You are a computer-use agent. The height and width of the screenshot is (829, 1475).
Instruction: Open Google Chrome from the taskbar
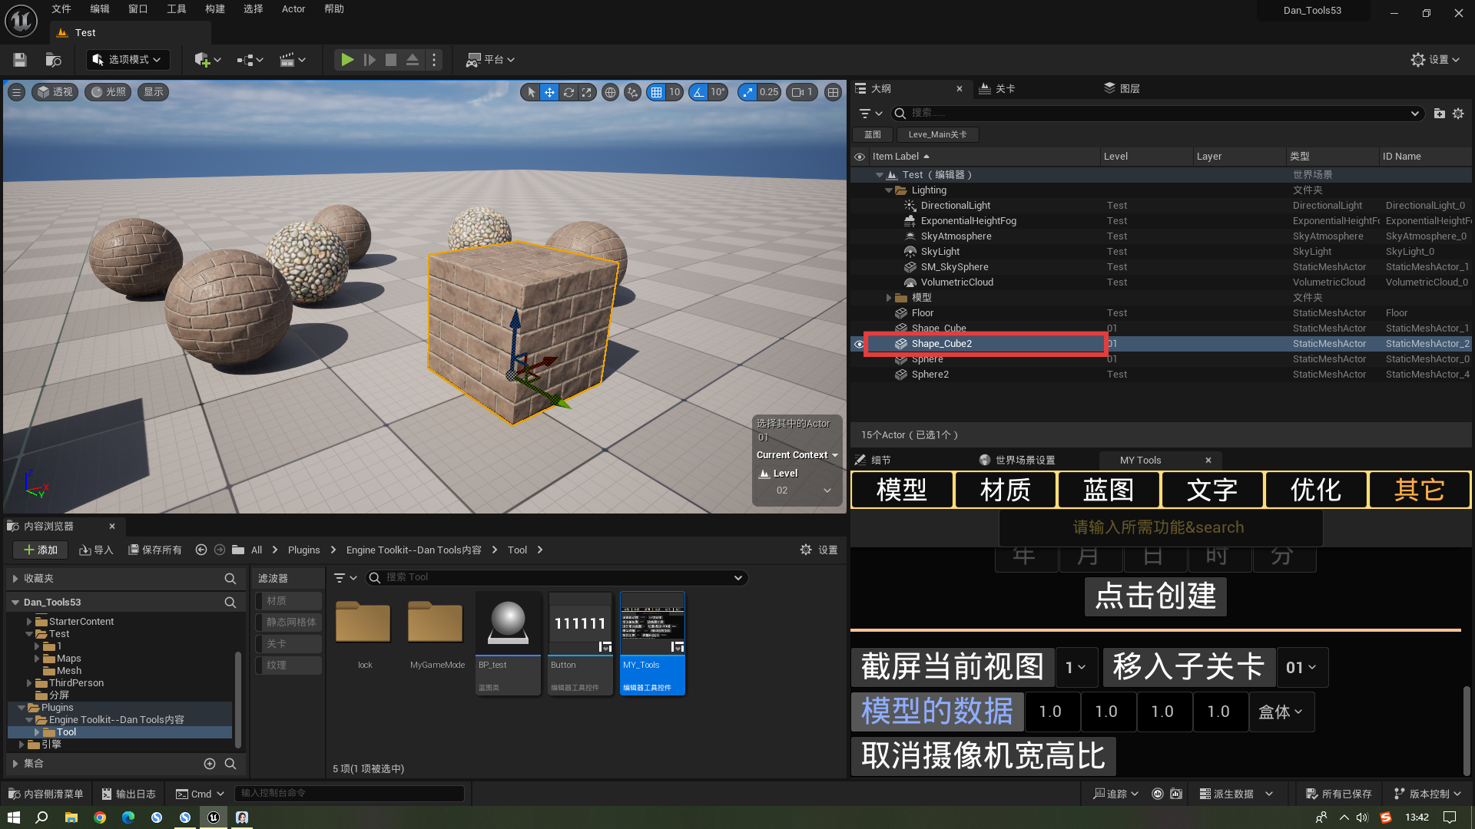click(100, 817)
